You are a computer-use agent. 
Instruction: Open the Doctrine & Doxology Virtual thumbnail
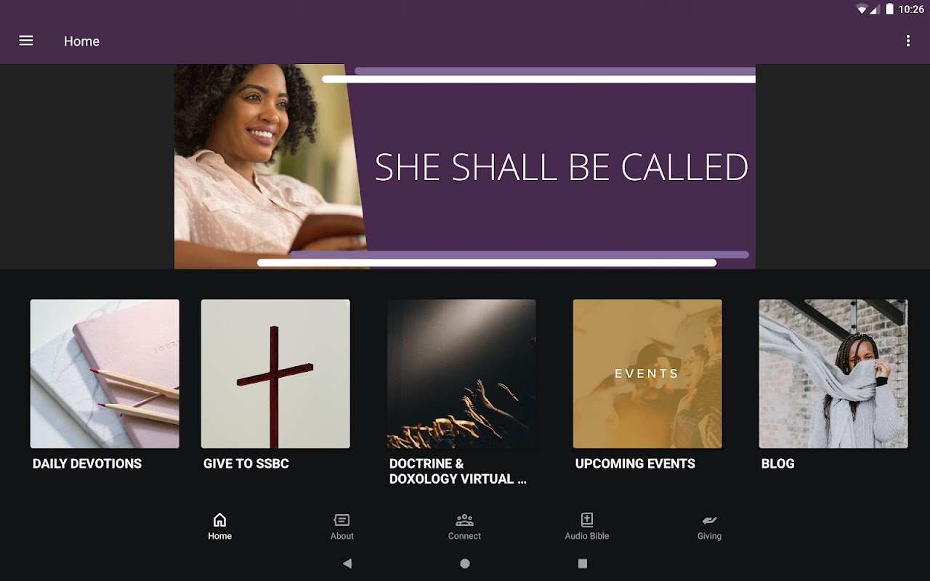461,374
